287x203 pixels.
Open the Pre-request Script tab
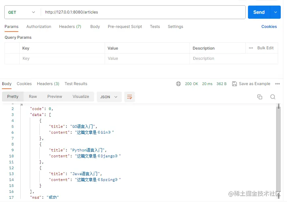125,27
